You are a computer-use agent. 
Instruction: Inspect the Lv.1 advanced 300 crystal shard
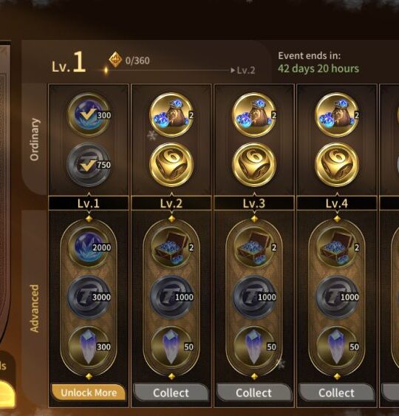tap(89, 347)
